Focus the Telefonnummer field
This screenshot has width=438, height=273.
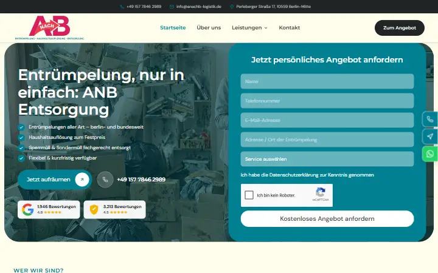coord(327,101)
